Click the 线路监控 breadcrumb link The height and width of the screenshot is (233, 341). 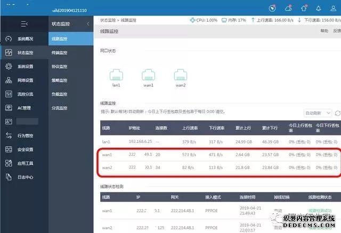point(128,20)
